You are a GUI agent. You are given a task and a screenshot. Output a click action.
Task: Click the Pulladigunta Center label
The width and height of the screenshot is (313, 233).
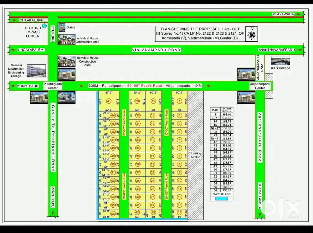[51, 86]
